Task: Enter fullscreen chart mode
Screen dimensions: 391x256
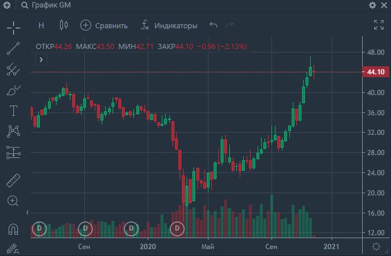Action: 379,25
